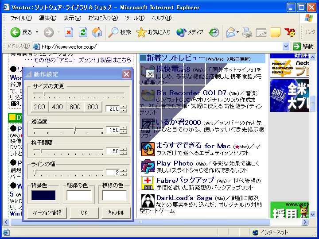The height and width of the screenshot is (239, 319).
Task: Click the page icon in the address bar
Action: pyautogui.click(x=36, y=46)
